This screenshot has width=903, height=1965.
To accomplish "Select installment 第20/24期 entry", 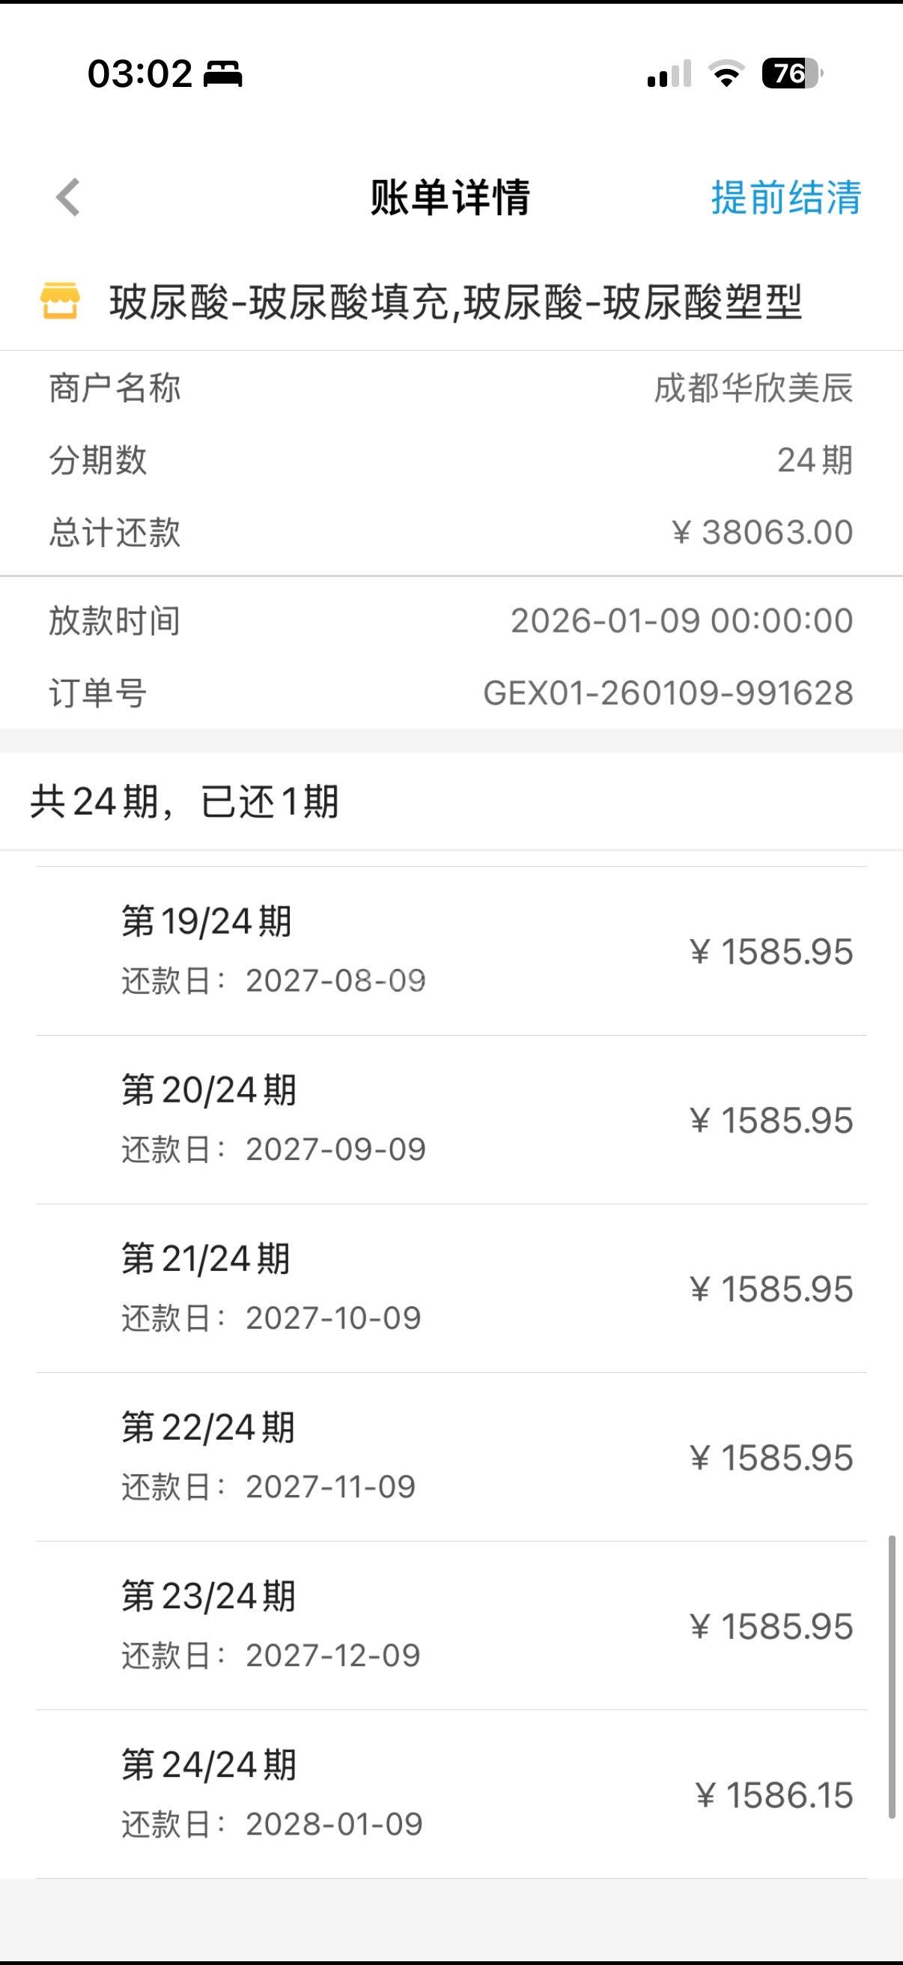I will coord(451,1119).
